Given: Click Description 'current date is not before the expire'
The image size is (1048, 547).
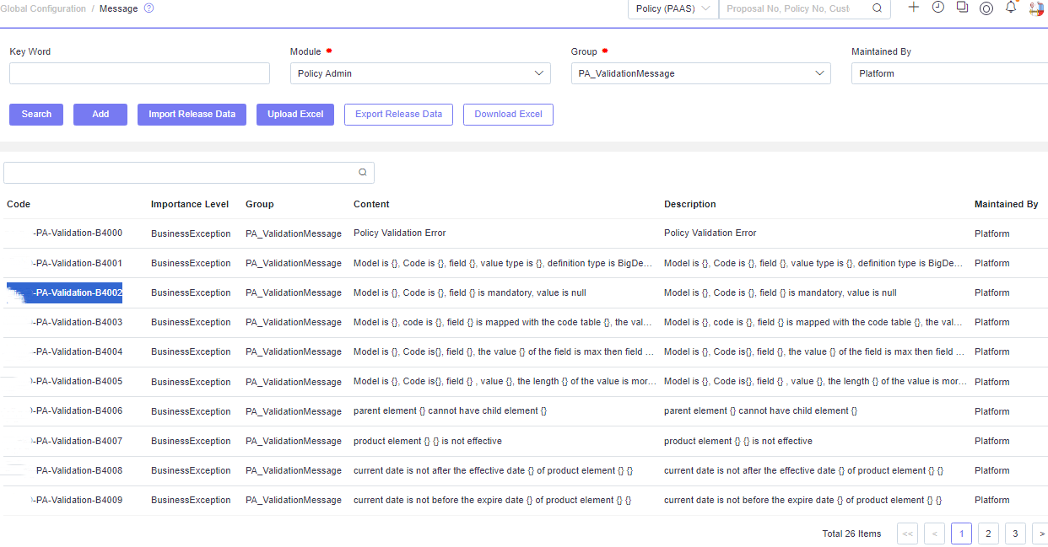Looking at the screenshot, I should [802, 500].
